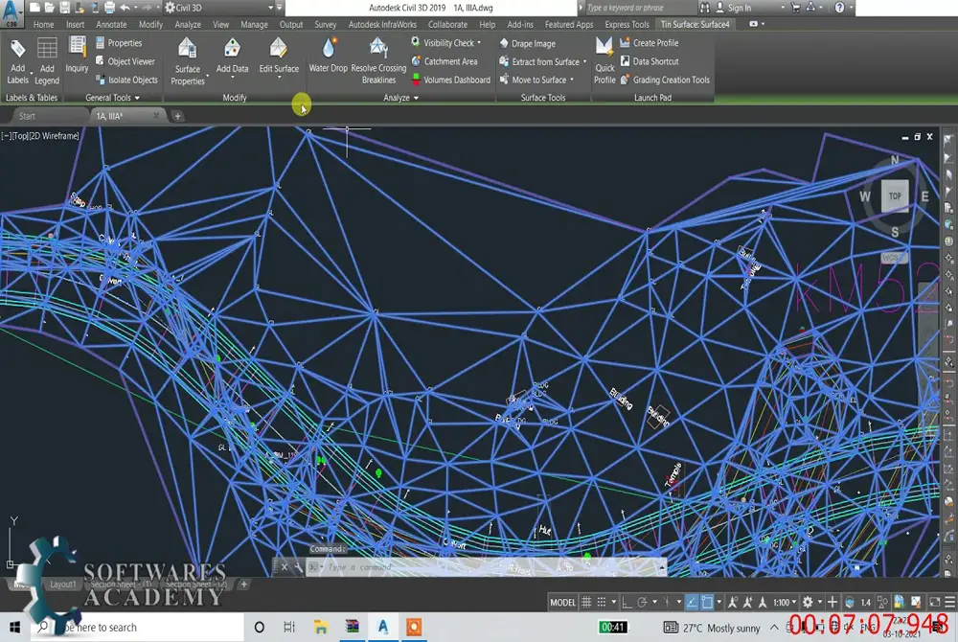
Task: Toggle the drawing grid display
Action: [586, 603]
